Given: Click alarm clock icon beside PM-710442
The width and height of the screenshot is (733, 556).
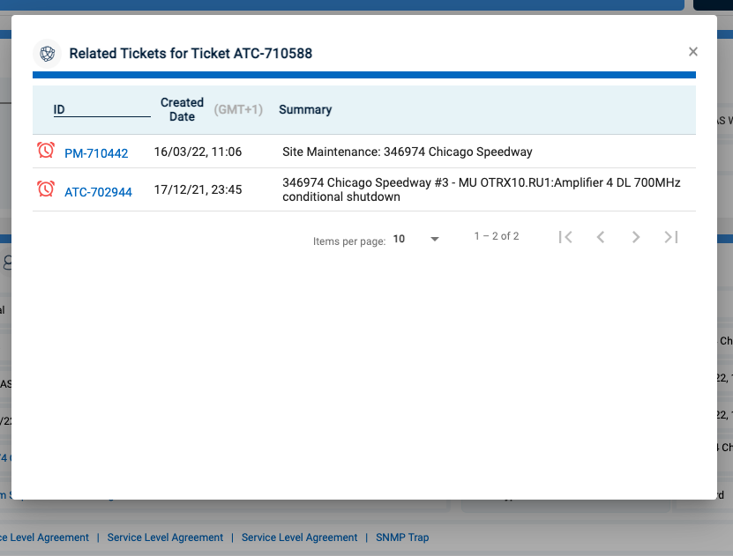Looking at the screenshot, I should pyautogui.click(x=46, y=151).
